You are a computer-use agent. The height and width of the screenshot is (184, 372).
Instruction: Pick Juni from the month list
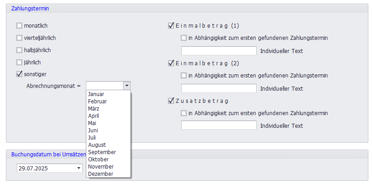[94, 130]
